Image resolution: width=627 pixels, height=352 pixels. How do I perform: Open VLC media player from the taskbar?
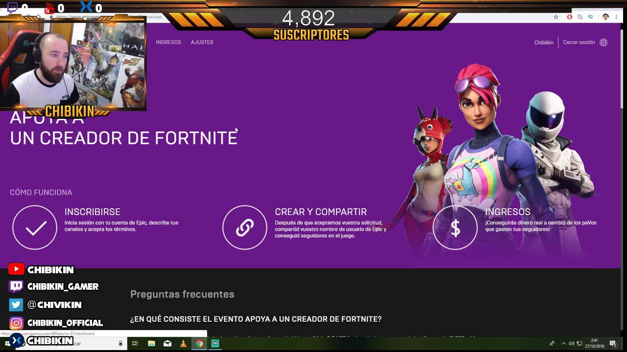(x=183, y=344)
